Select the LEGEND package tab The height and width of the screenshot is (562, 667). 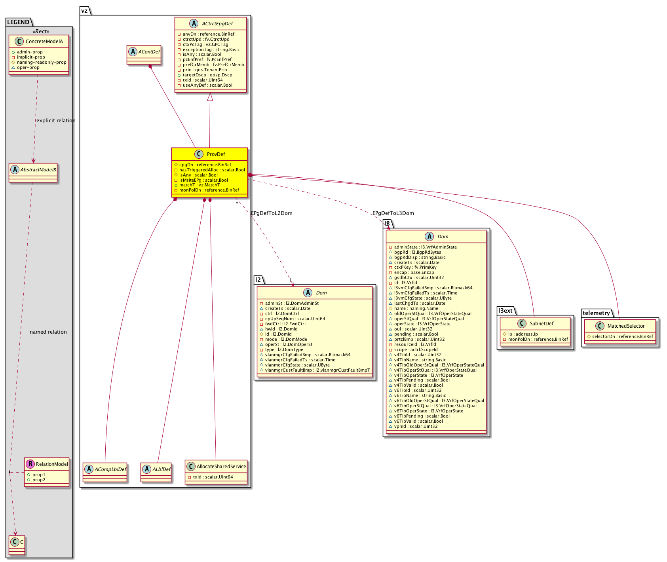18,22
